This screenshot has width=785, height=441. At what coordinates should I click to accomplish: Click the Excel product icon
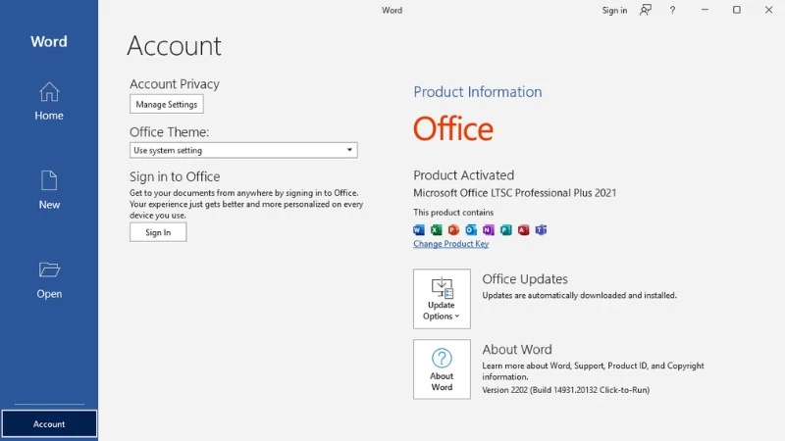click(437, 229)
